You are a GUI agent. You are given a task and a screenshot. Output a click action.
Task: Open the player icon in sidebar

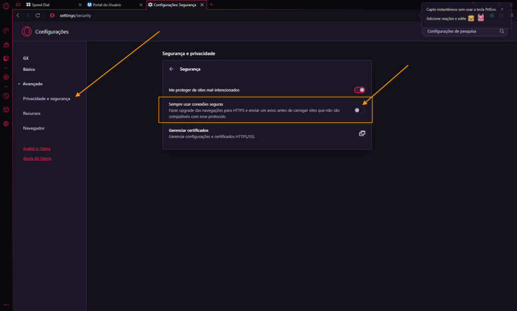(6, 77)
